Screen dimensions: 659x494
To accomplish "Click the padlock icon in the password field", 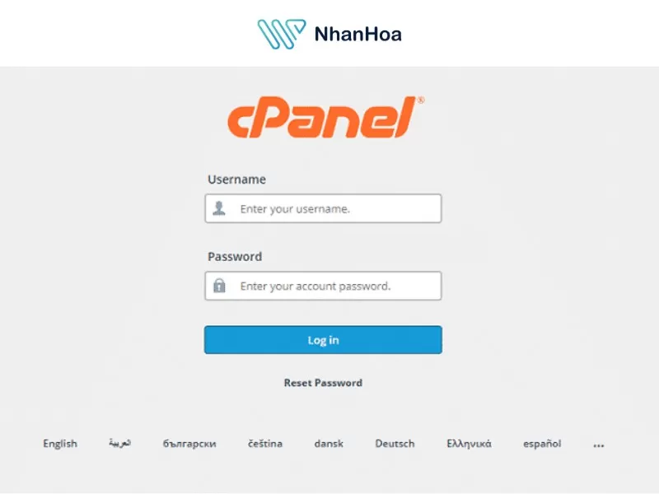I will 220,286.
